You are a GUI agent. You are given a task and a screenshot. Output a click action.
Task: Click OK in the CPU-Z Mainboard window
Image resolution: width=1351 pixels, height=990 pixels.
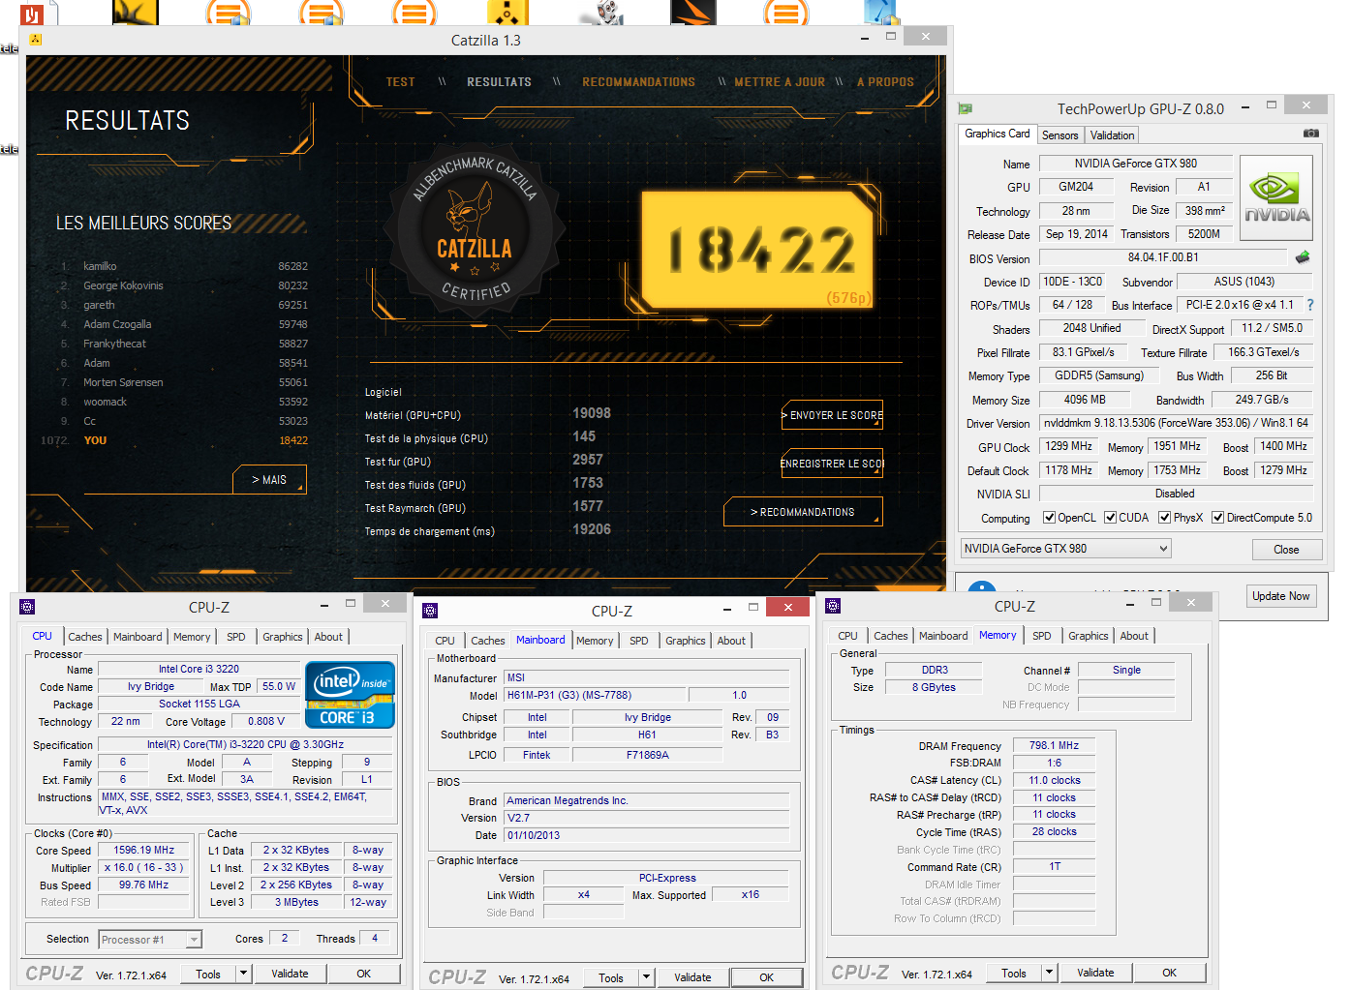click(x=766, y=977)
